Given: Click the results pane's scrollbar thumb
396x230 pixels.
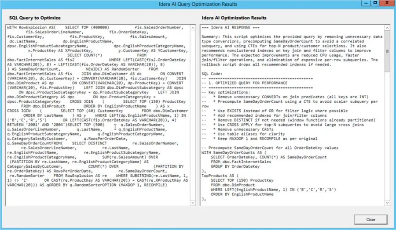Looking at the screenshot, I should [387, 51].
